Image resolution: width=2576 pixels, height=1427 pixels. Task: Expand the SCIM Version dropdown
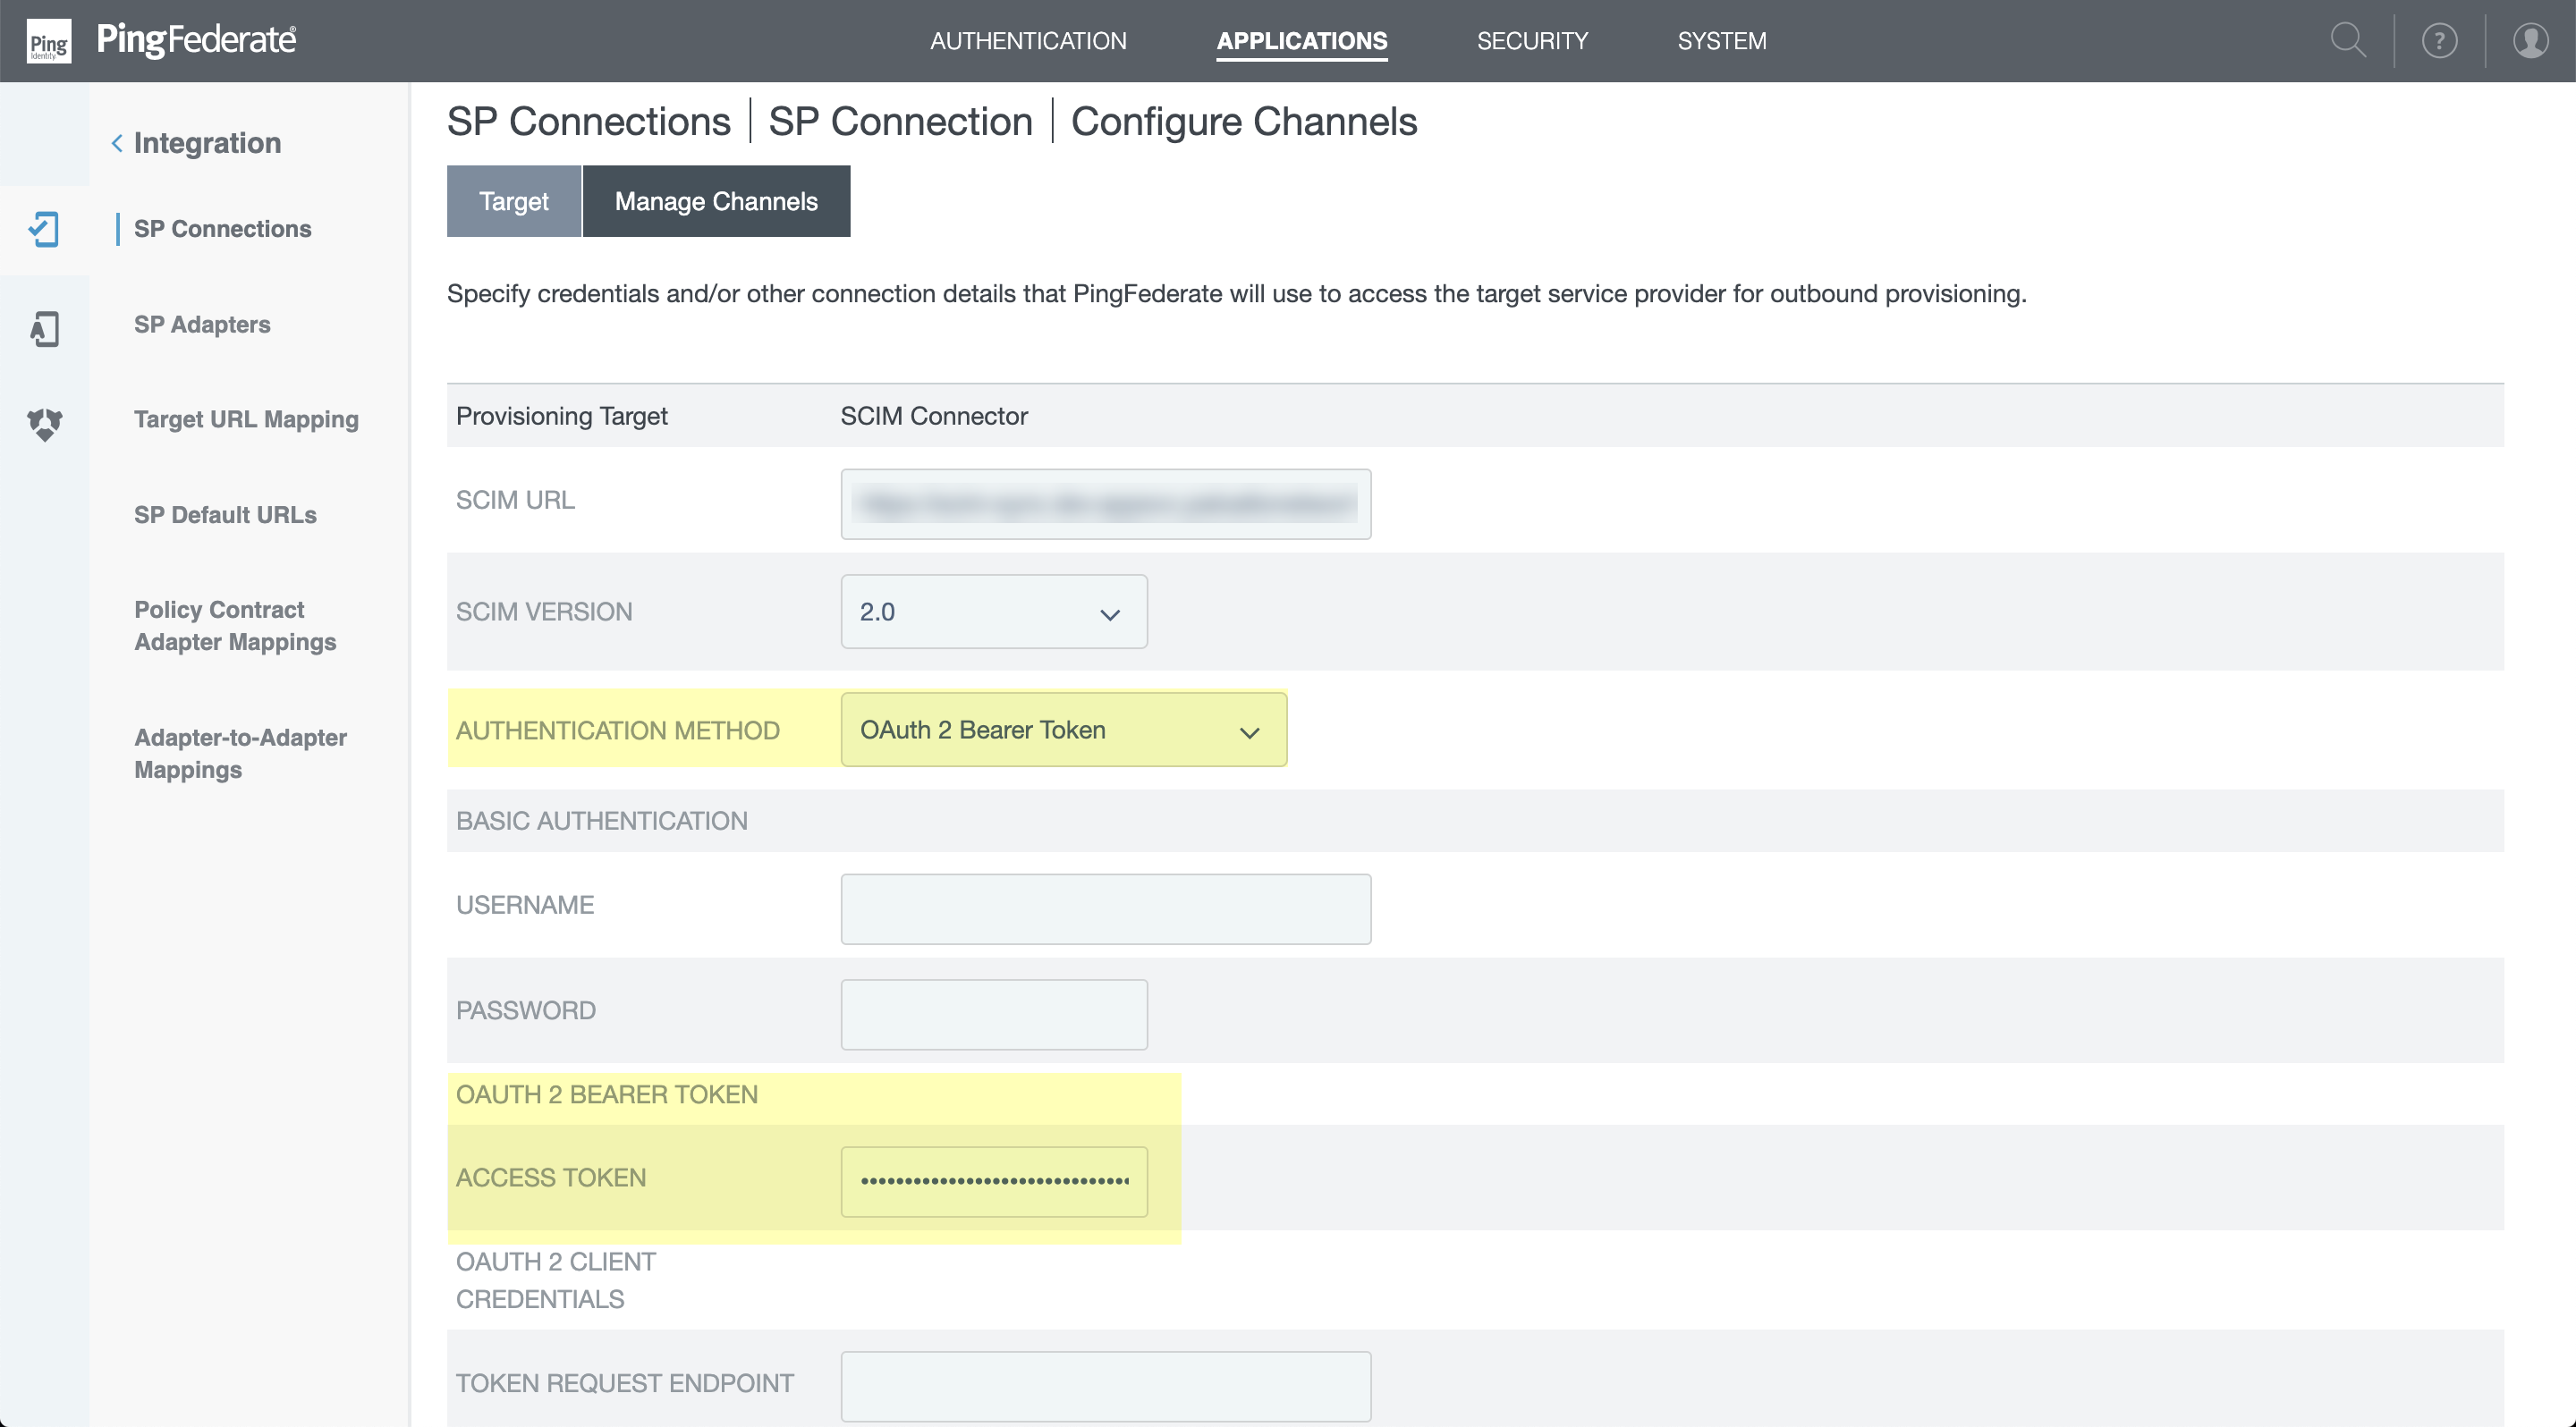click(x=993, y=612)
